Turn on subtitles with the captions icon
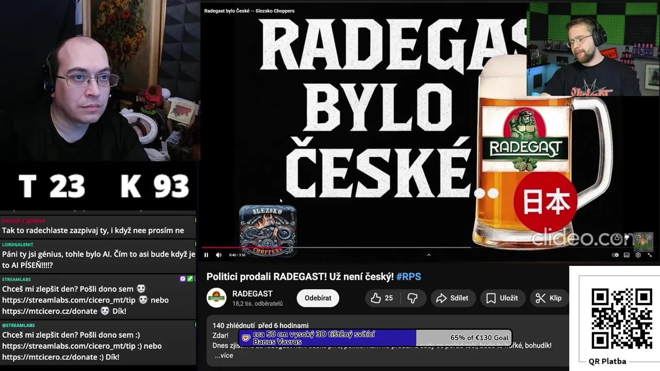The image size is (660, 371). point(627,255)
